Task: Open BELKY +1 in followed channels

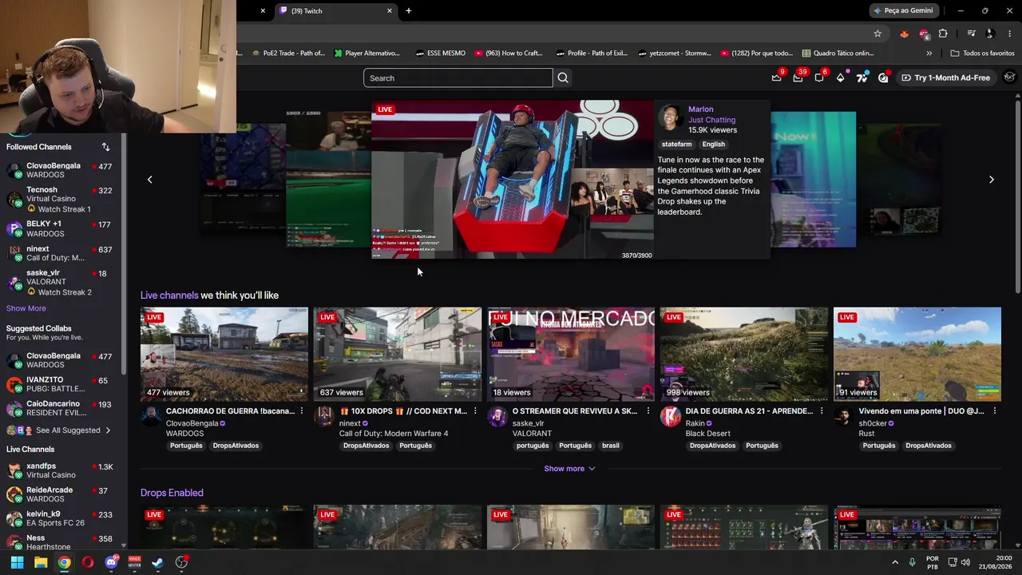Action: tap(60, 229)
